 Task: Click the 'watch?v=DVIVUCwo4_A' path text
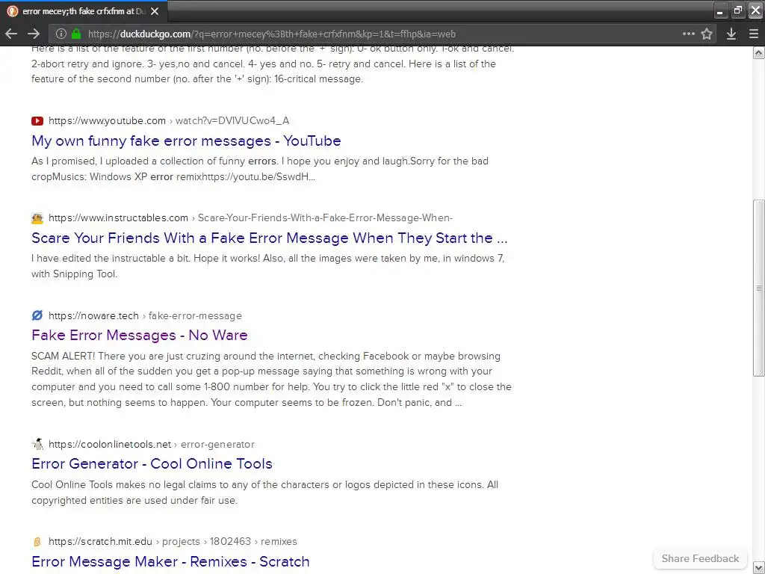click(x=232, y=120)
